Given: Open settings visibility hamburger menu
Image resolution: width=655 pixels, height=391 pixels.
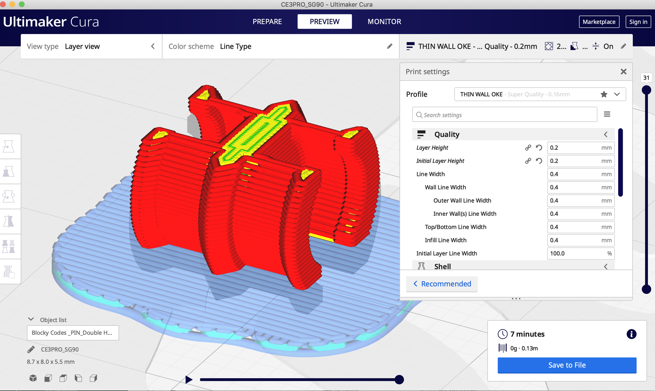Looking at the screenshot, I should point(607,114).
